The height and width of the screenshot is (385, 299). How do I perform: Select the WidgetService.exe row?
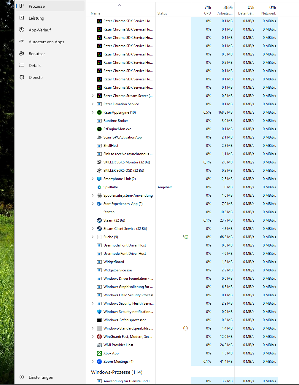[x=182, y=270]
